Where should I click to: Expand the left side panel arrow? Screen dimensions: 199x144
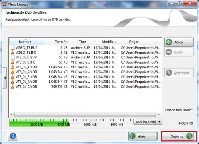pyautogui.click(x=5, y=78)
